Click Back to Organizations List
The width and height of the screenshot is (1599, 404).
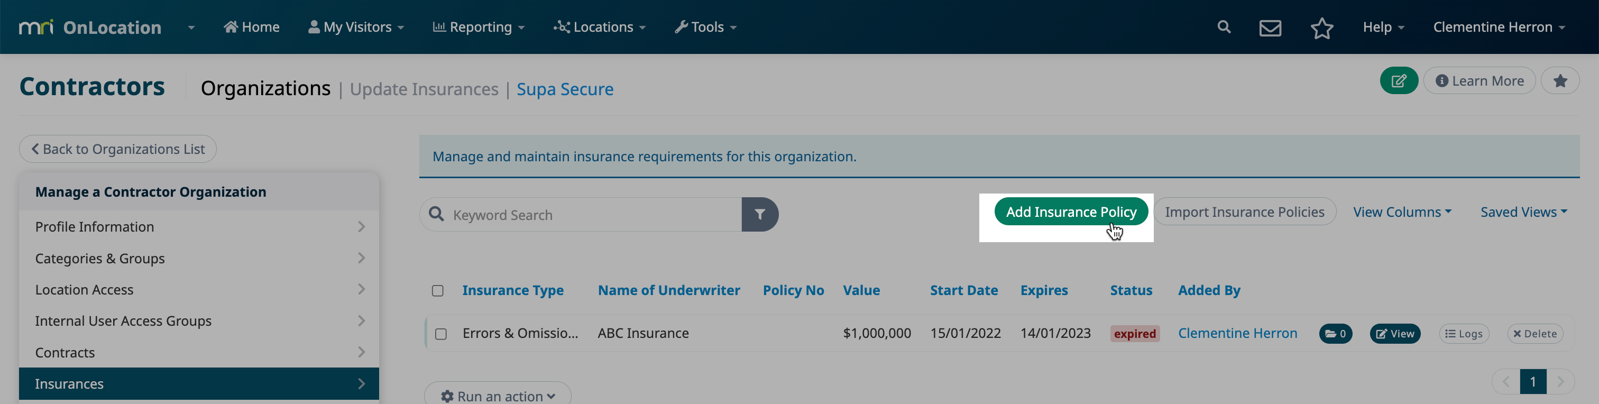(x=118, y=150)
